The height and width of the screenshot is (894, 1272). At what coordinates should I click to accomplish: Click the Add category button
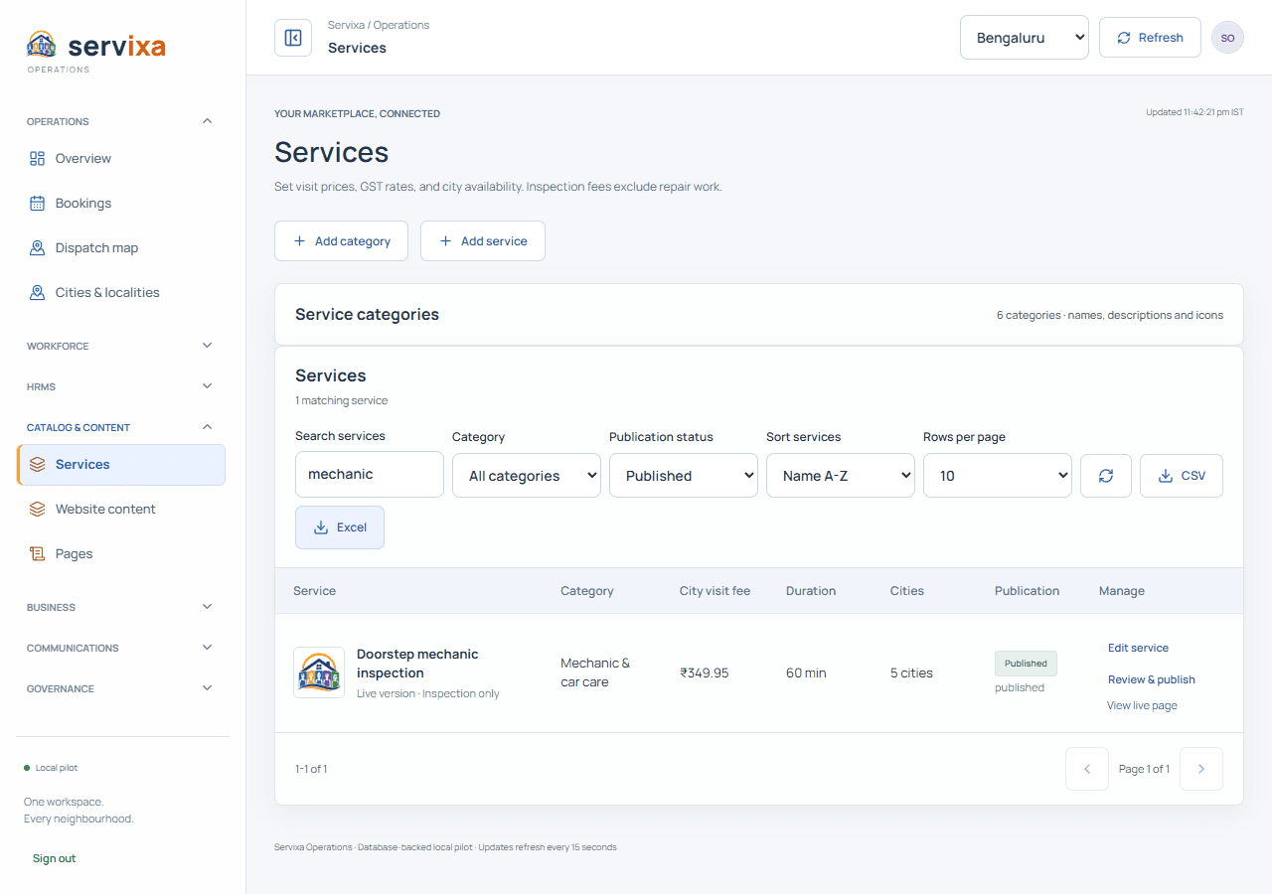click(x=341, y=241)
